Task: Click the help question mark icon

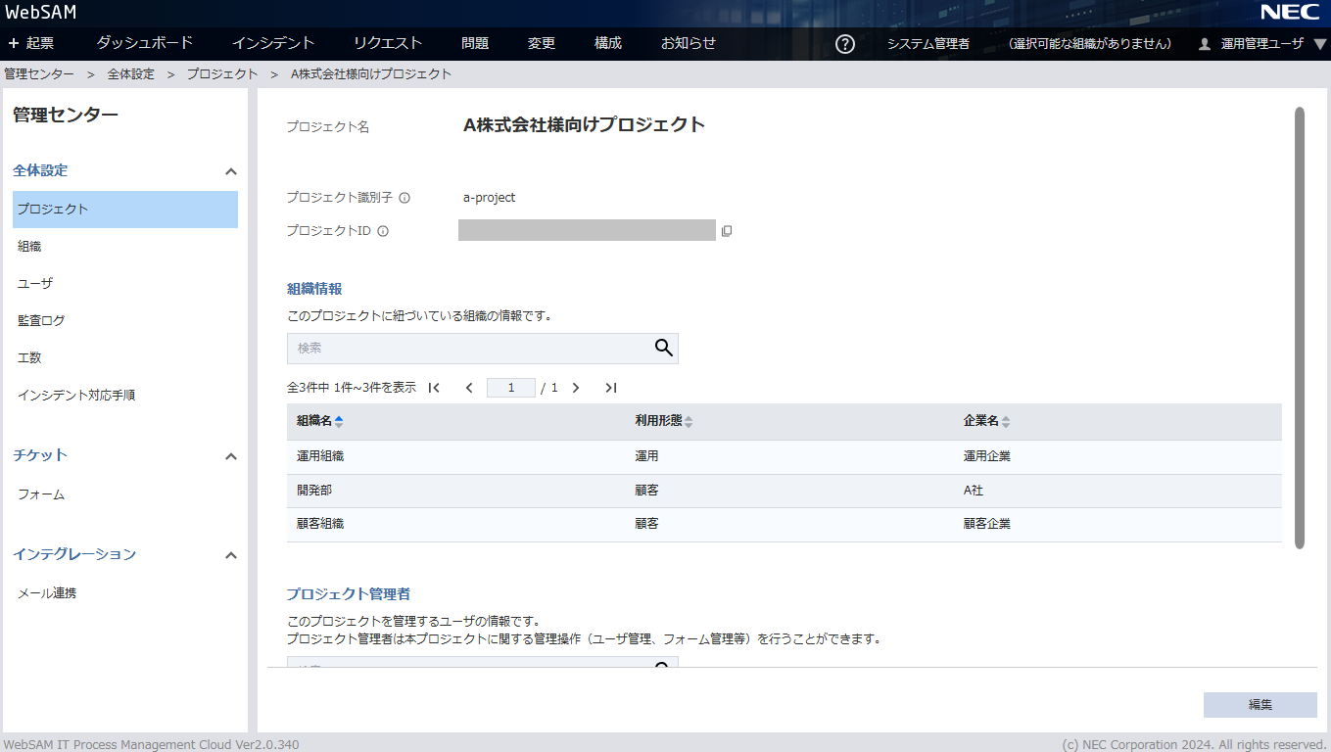Action: 845,44
